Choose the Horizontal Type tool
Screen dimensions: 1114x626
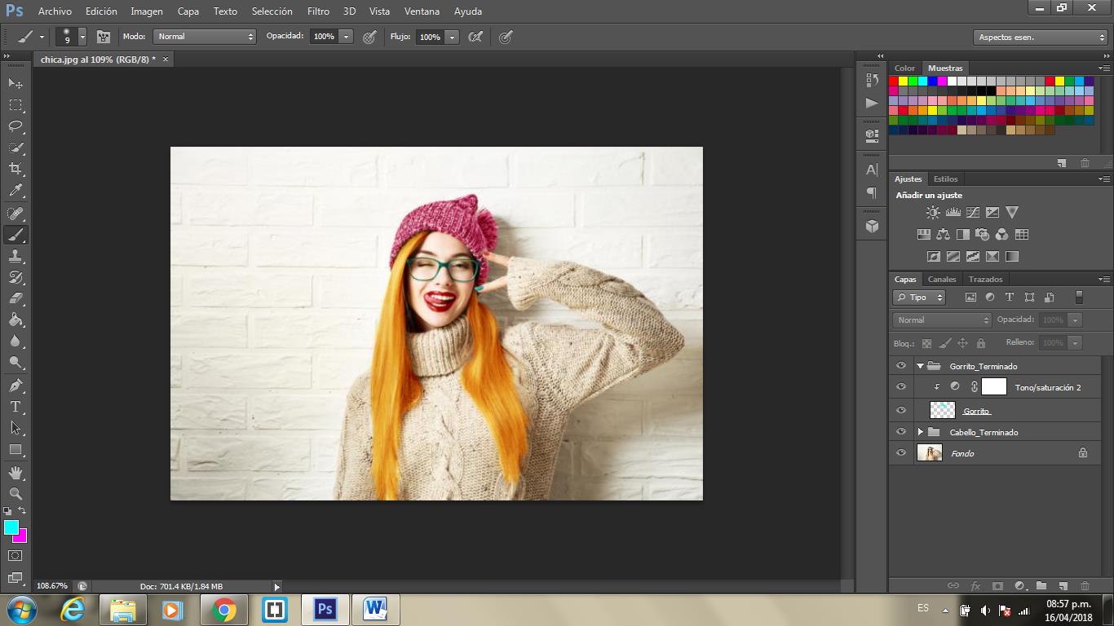point(15,407)
